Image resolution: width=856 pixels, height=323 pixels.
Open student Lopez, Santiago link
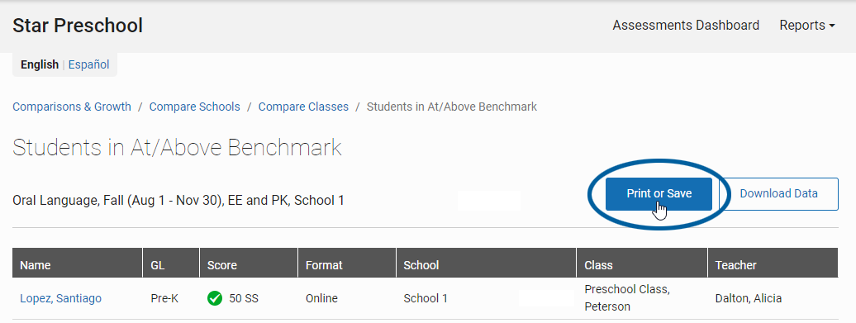coord(60,298)
